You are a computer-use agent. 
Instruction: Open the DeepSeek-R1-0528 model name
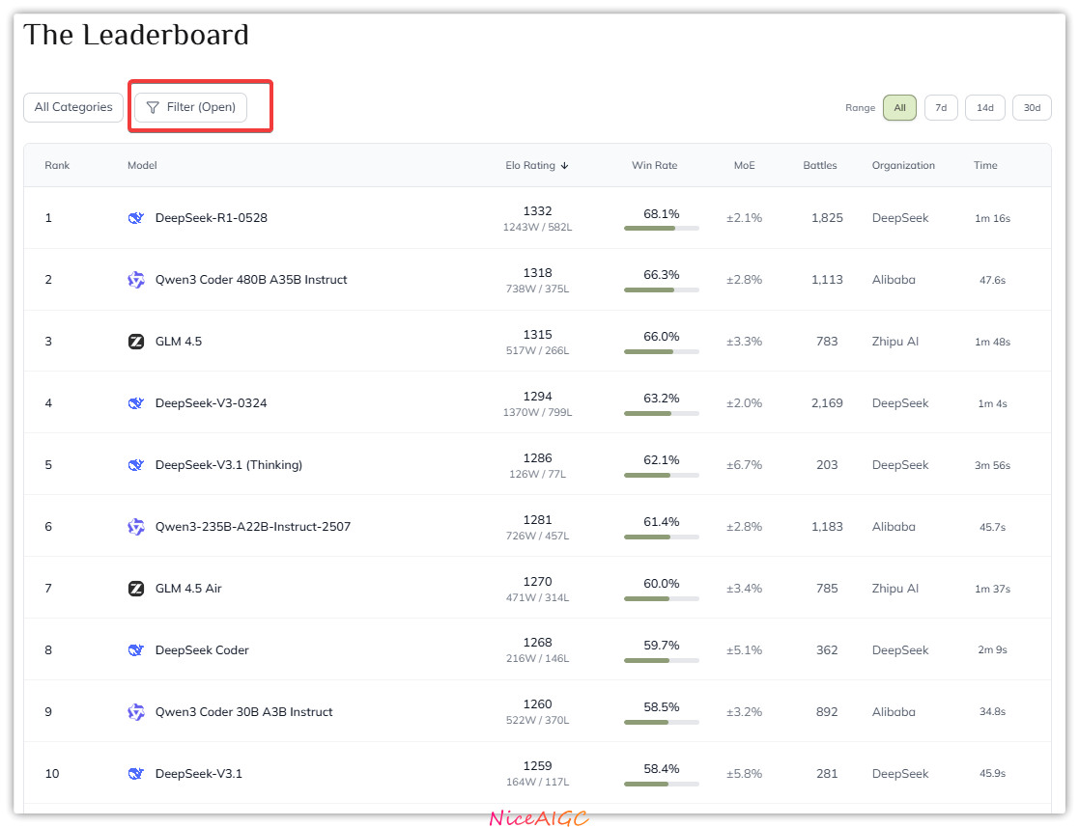click(x=212, y=218)
